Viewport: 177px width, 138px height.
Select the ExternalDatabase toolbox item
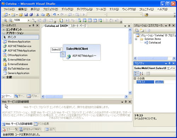tap(21, 64)
